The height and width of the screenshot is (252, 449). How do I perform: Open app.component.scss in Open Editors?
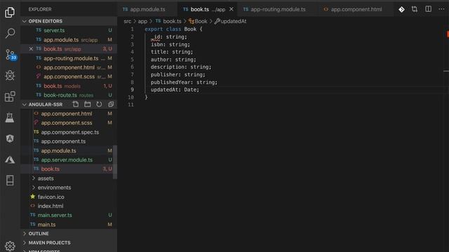click(x=69, y=76)
